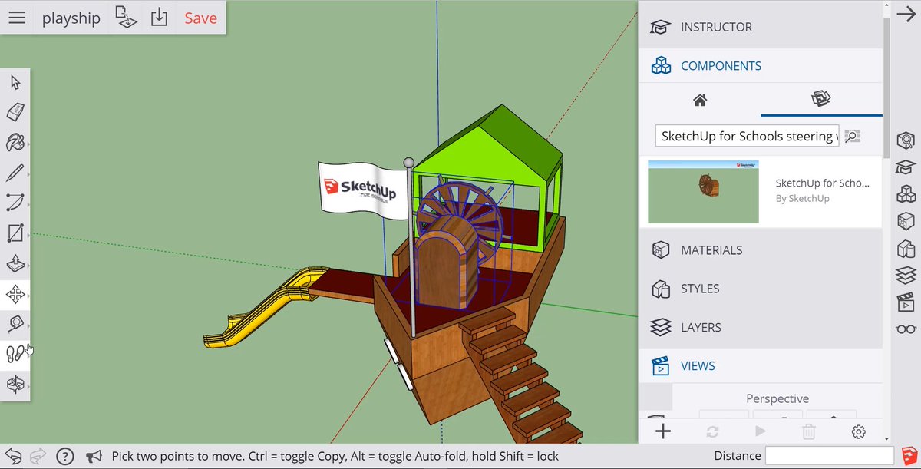
Task: Select the steering wheel component thumbnail
Action: (703, 192)
